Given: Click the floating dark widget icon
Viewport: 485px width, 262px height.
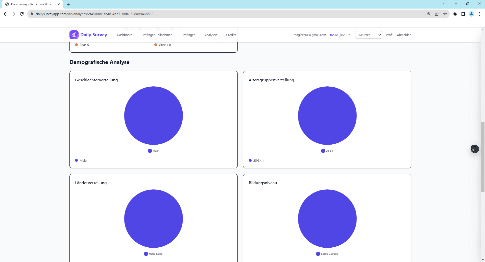Looking at the screenshot, I should tap(474, 149).
